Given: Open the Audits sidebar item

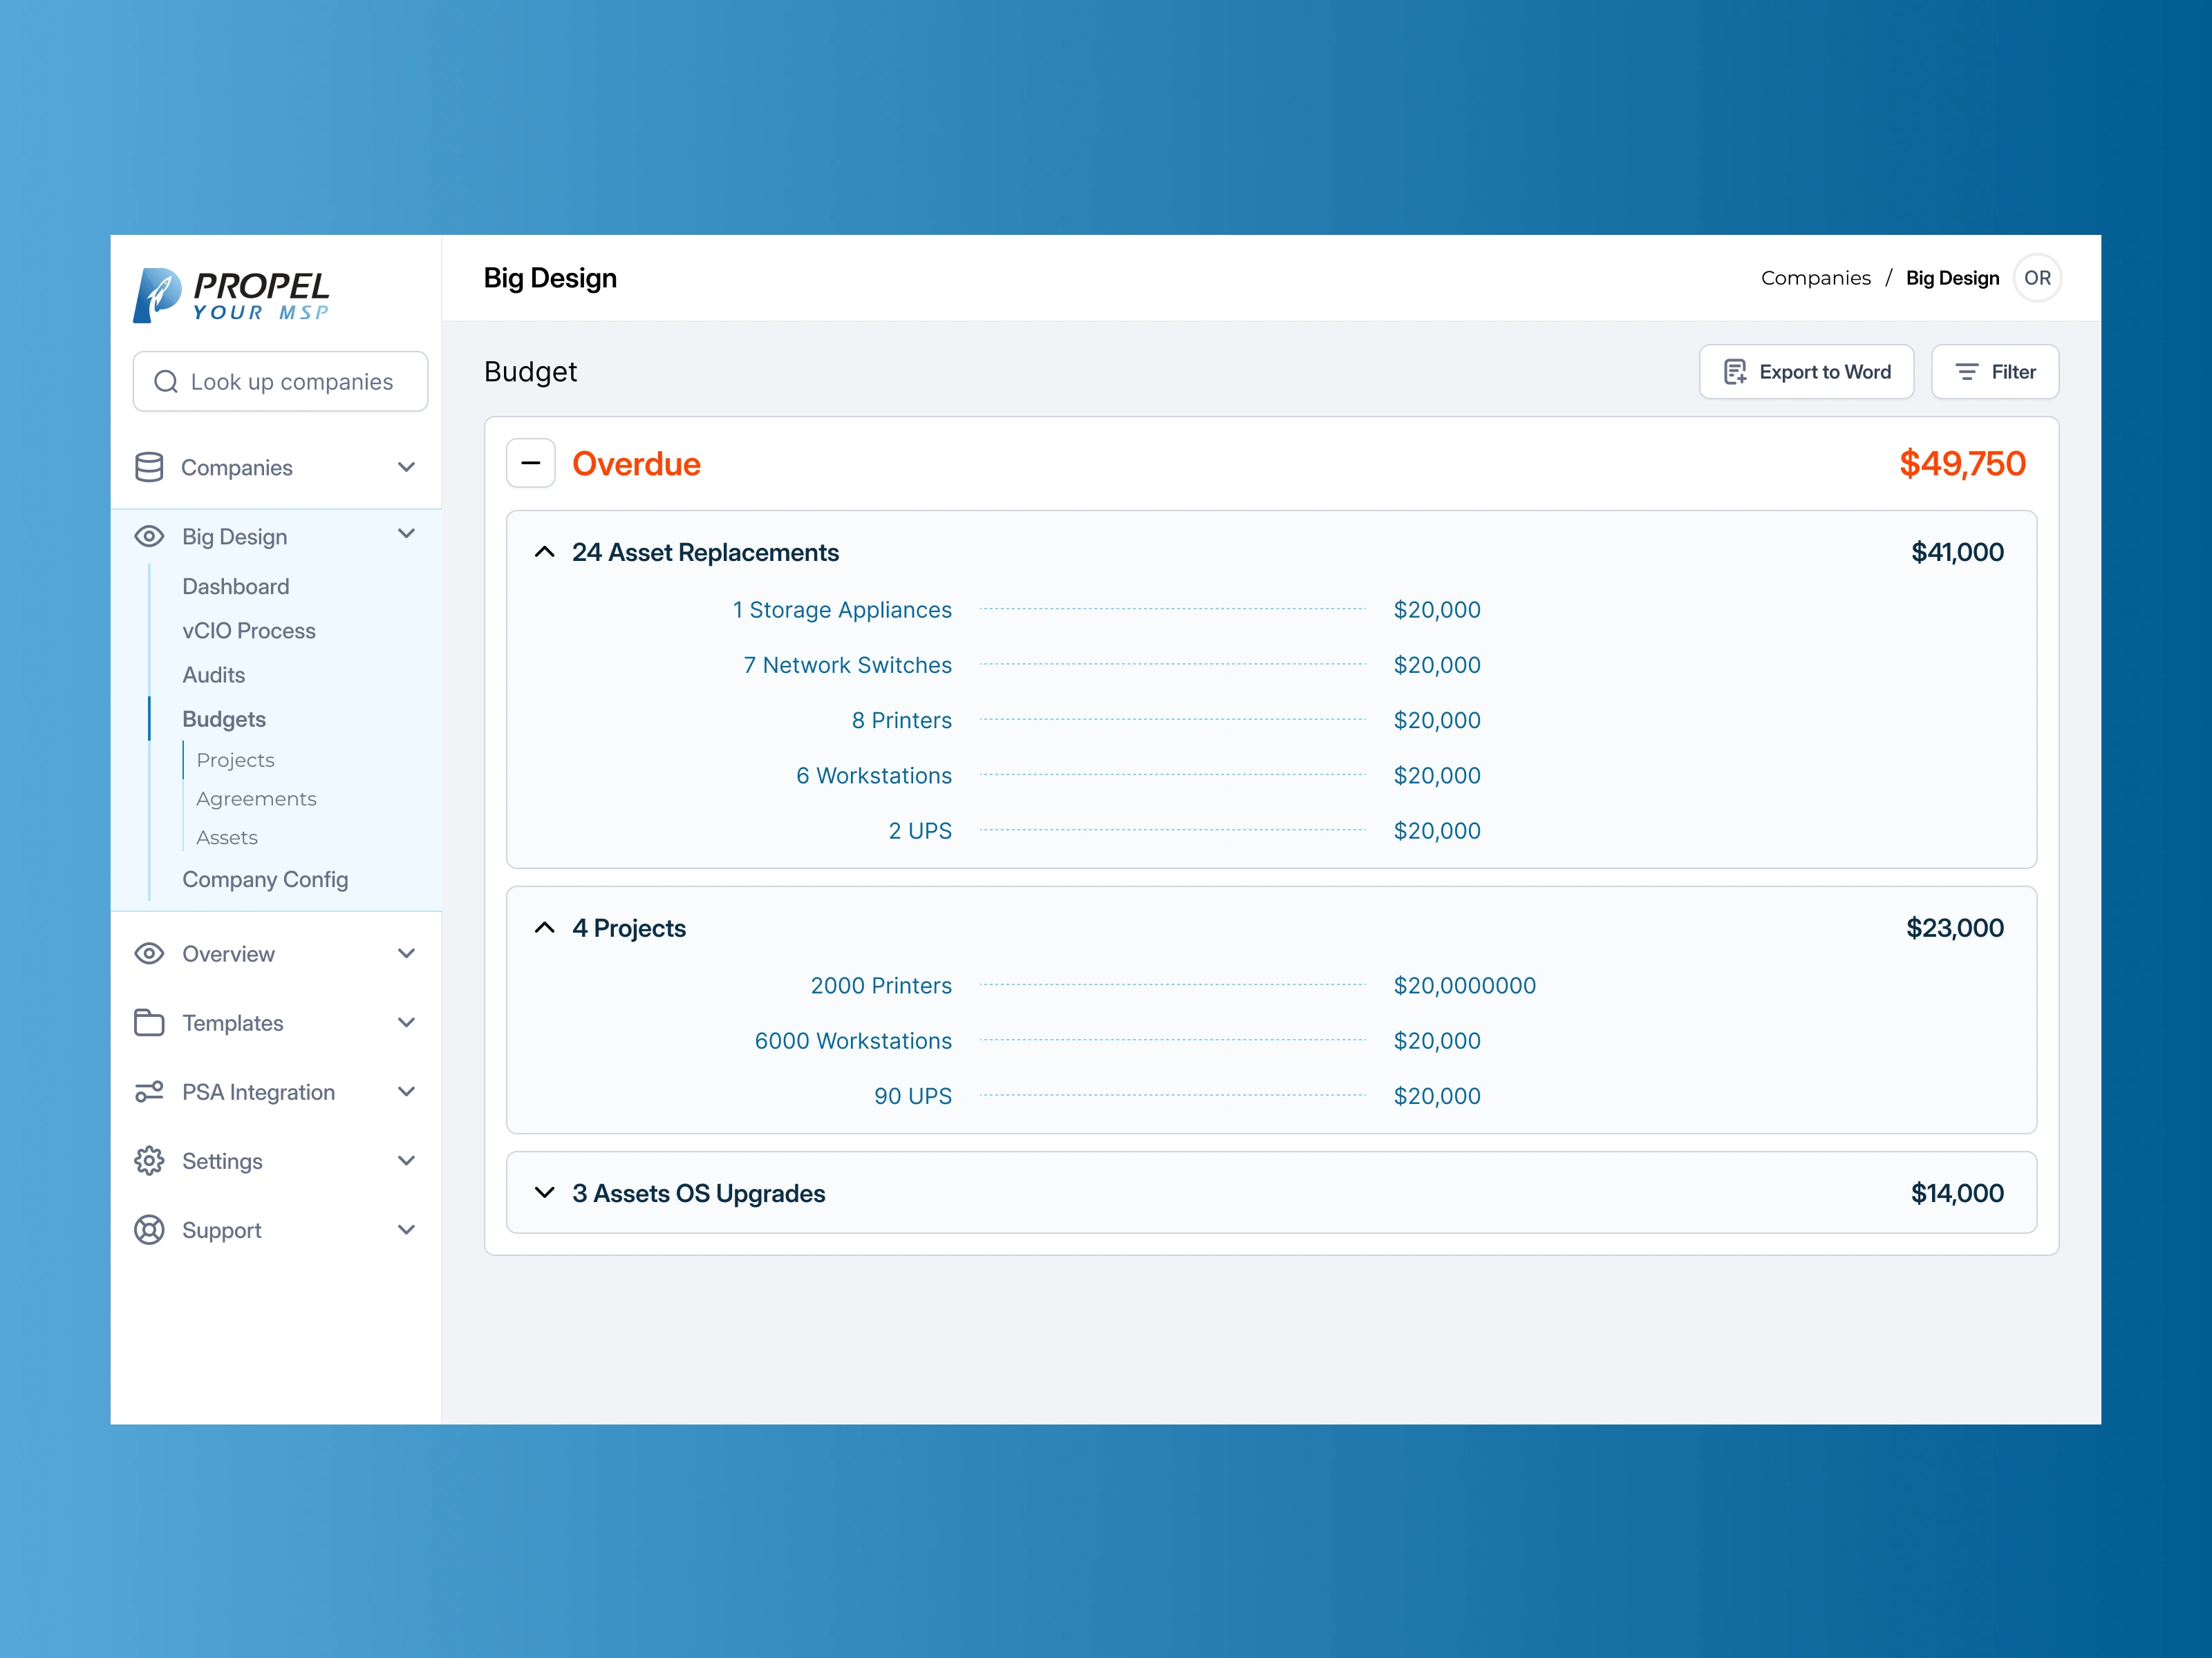Looking at the screenshot, I should click(214, 674).
